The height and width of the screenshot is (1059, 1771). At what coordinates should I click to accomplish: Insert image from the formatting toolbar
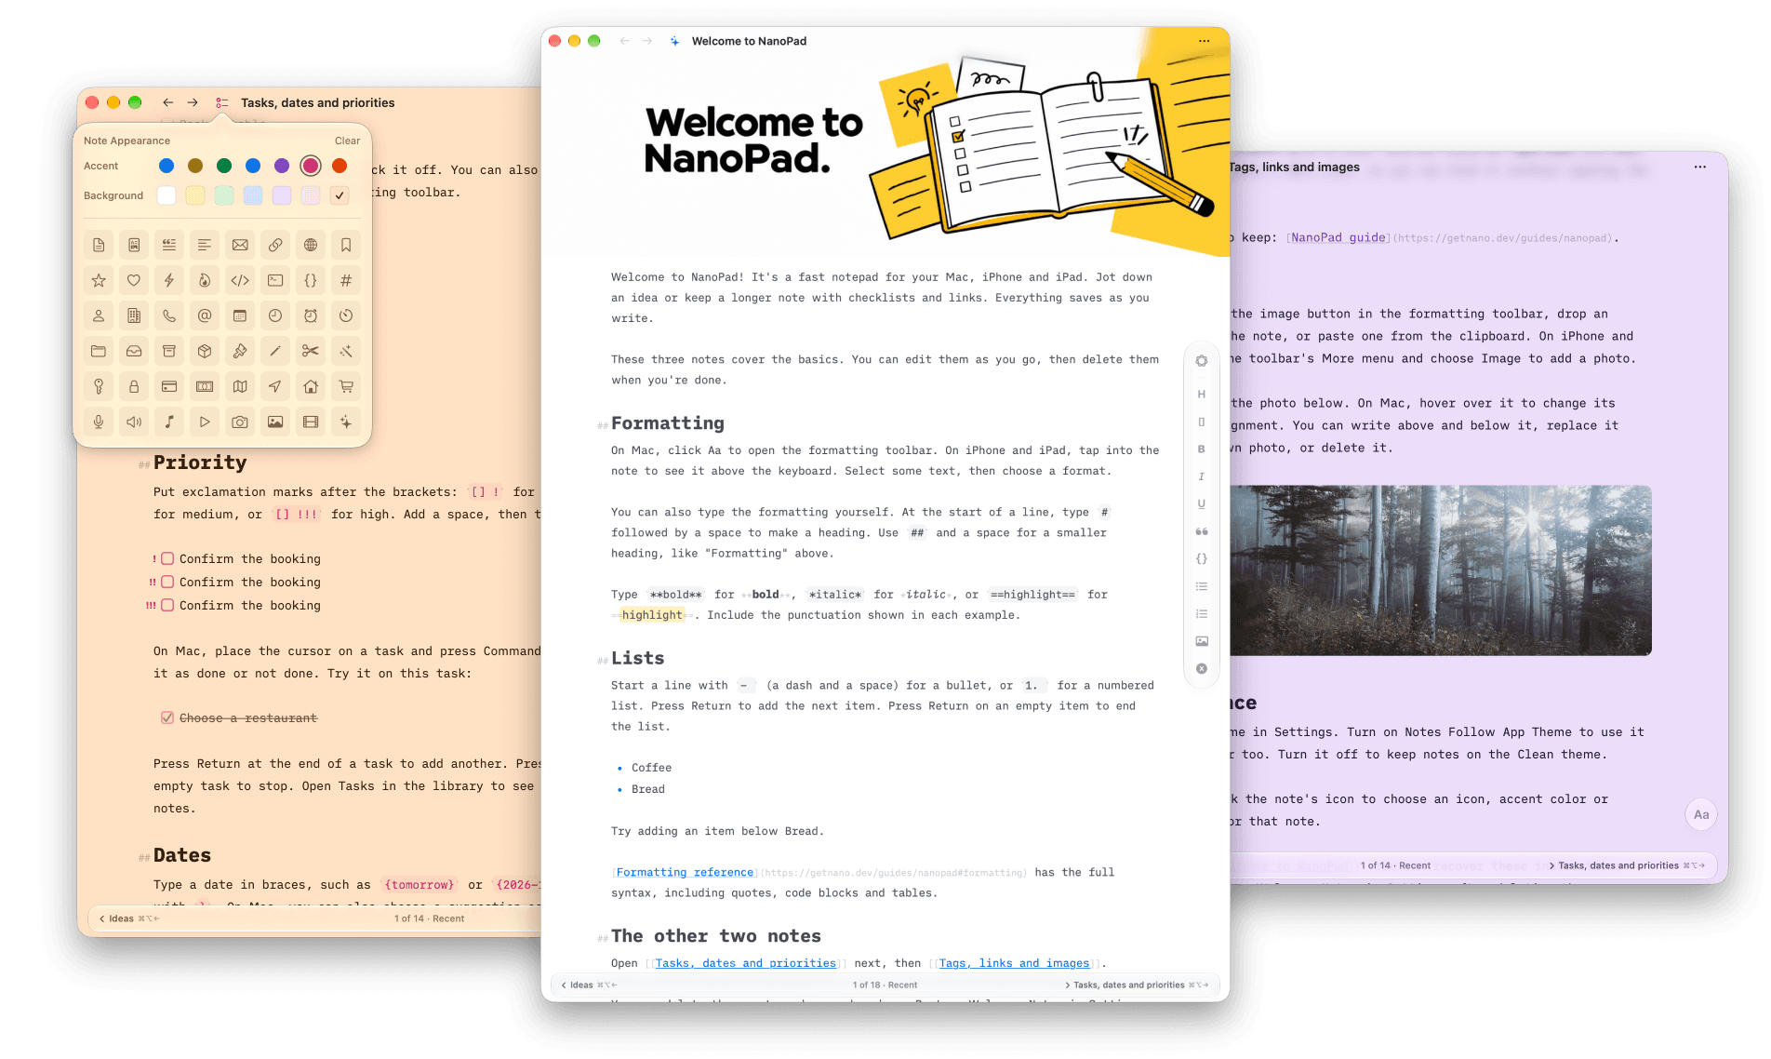pos(1202,641)
